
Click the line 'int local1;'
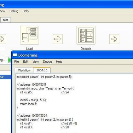pyautogui.click(x=26, y=123)
